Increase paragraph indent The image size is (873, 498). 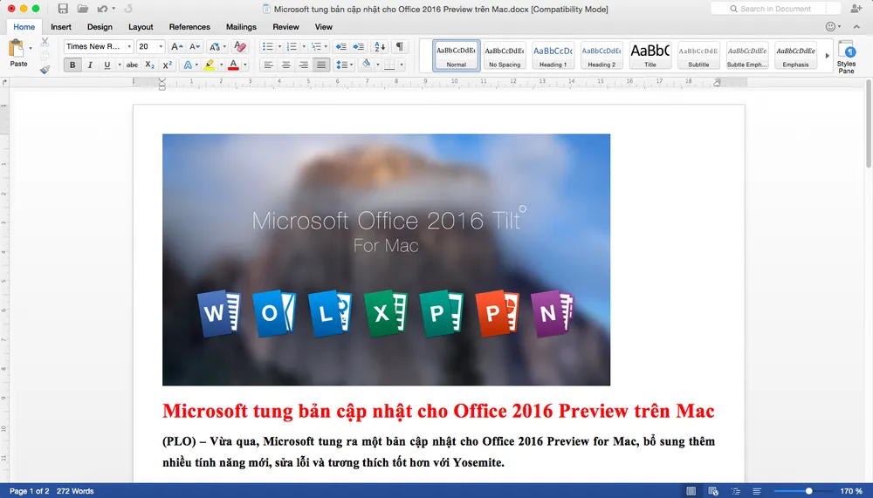click(359, 47)
